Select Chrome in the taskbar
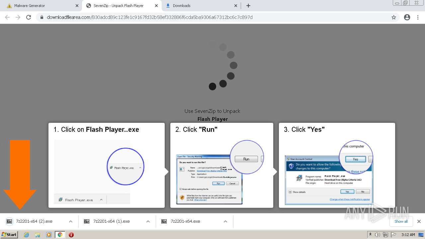Viewport: 425px width, 239px height. (x=60, y=235)
